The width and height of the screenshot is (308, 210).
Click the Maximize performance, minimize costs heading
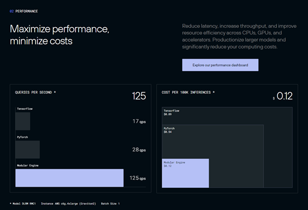coord(59,35)
